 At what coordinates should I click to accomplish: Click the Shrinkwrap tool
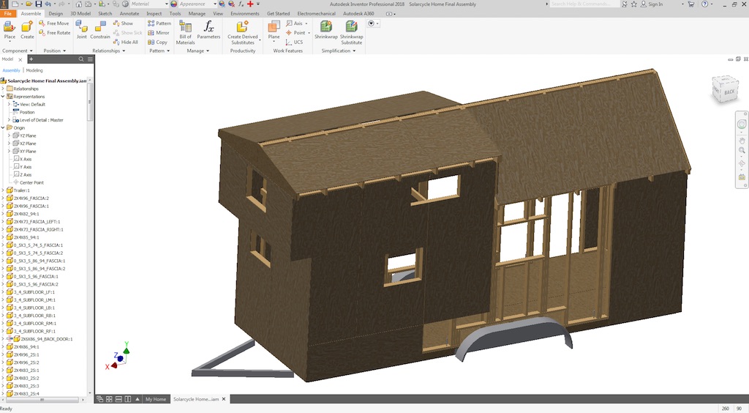point(325,31)
